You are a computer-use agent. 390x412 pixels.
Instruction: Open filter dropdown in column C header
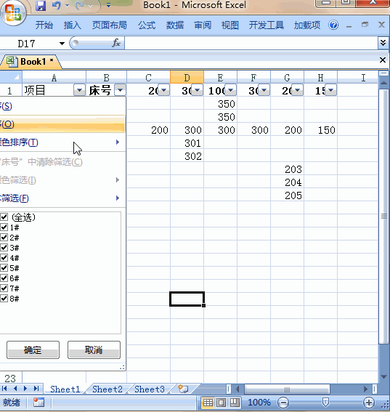[164, 90]
